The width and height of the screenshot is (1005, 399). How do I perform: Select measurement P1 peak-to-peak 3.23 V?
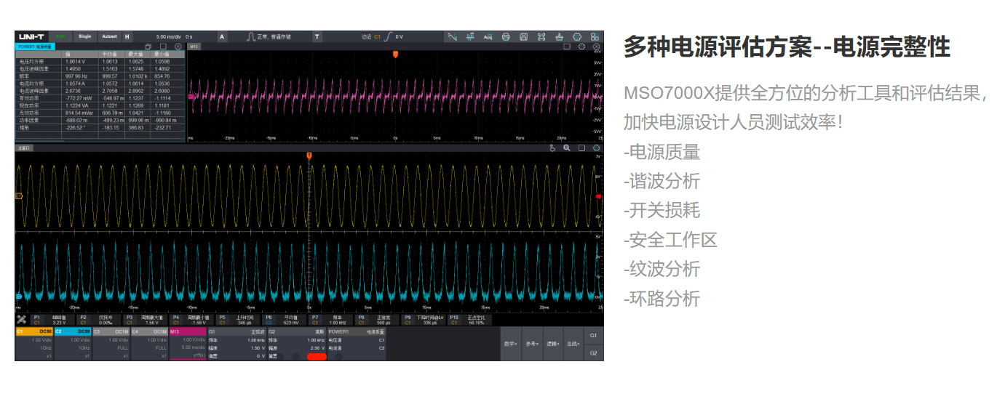point(52,320)
